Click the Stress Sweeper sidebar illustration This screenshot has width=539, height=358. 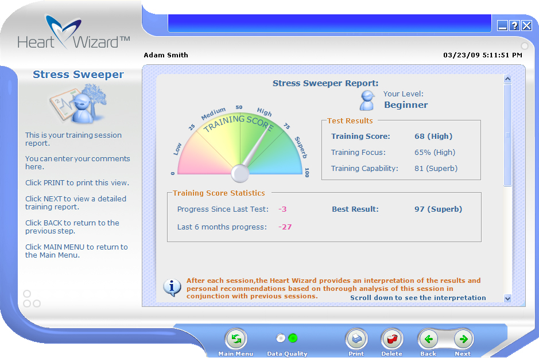pyautogui.click(x=78, y=103)
